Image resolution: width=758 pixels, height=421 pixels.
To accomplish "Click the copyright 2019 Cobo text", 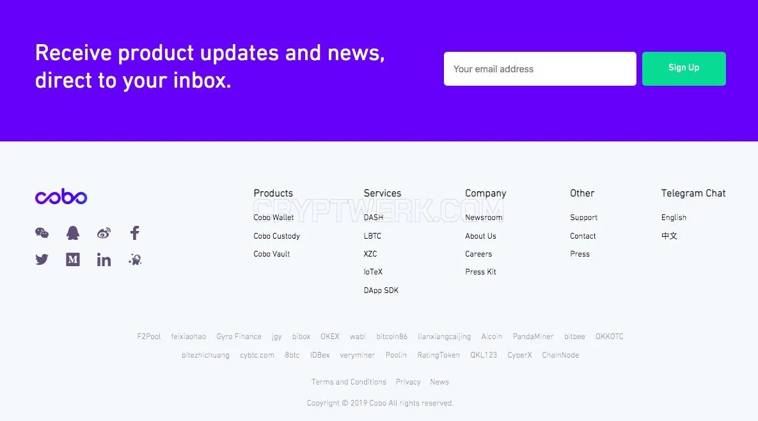I will (x=380, y=403).
